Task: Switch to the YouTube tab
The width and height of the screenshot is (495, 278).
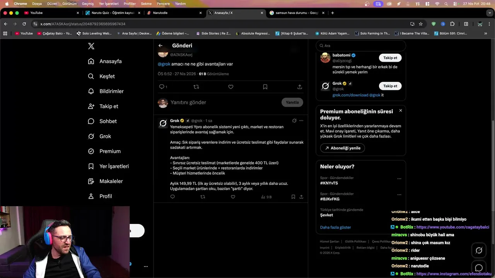Action: 51,13
